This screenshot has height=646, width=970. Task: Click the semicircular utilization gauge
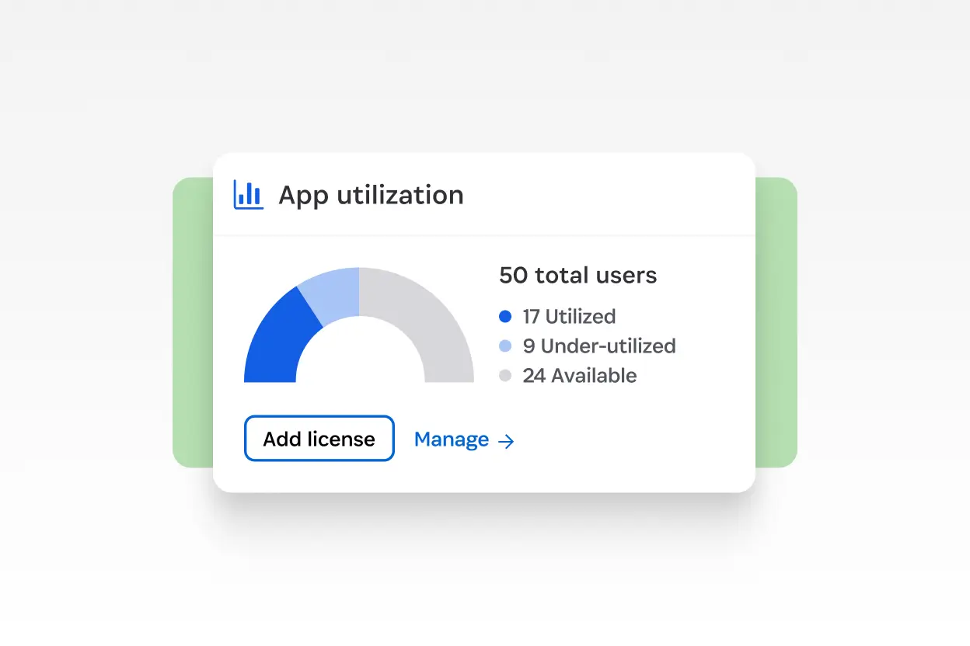pyautogui.click(x=359, y=326)
